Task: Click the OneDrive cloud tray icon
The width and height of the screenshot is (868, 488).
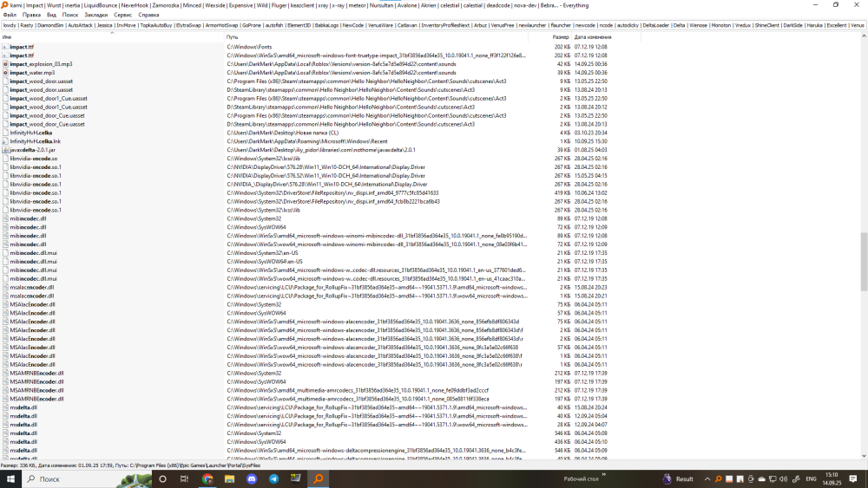Action: pyautogui.click(x=762, y=478)
